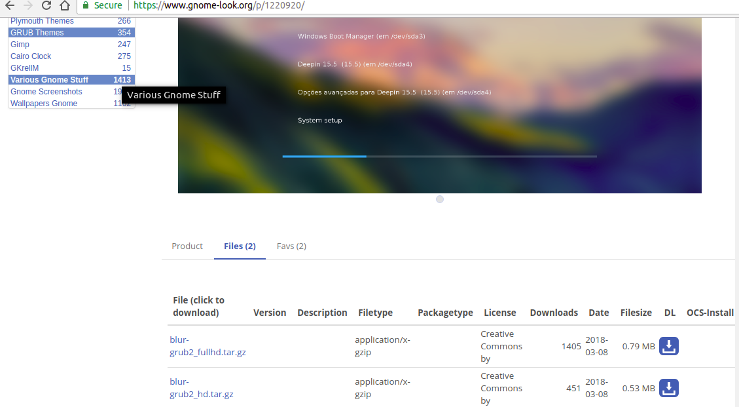This screenshot has height=407, width=739.
Task: Switch to the Files (2) tab
Action: tap(240, 246)
